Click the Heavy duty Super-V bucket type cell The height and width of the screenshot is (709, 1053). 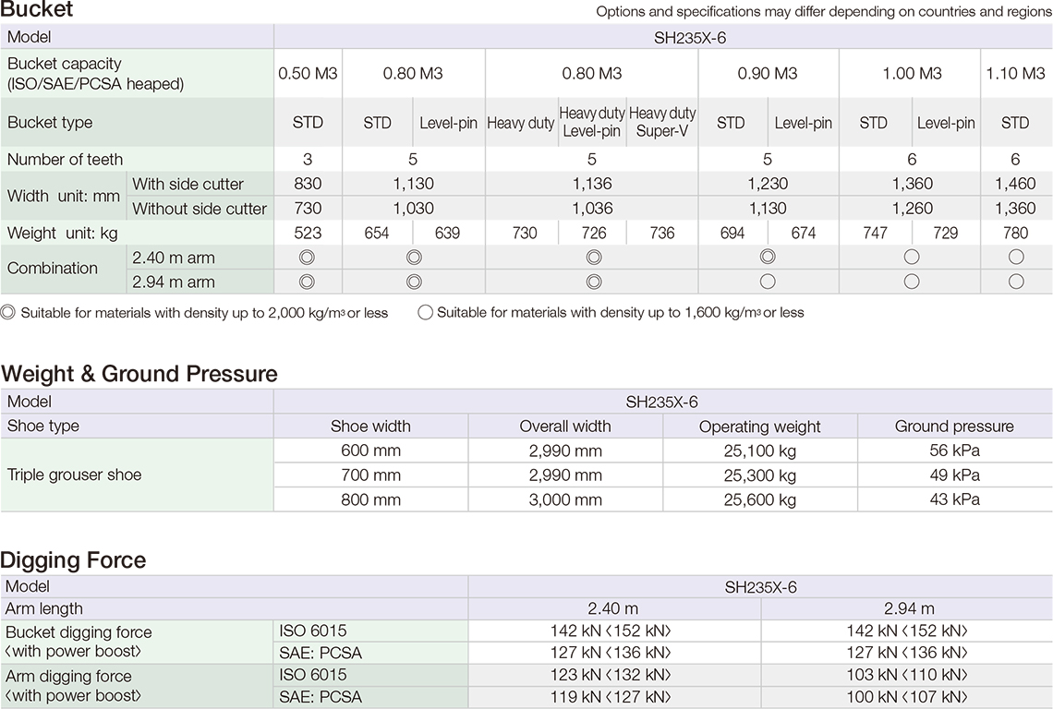662,123
